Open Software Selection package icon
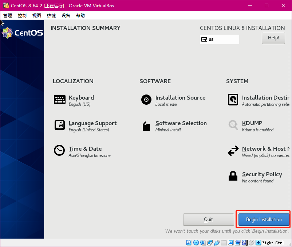The height and width of the screenshot is (247, 292). coord(146,126)
